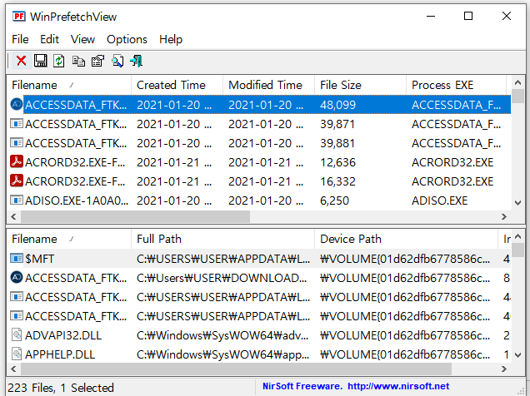
Task: Click the Acrobat icon on the 12,636 row
Action: (16, 162)
